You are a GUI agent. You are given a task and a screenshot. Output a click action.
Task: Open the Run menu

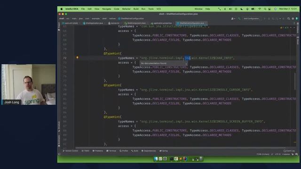click(143, 9)
